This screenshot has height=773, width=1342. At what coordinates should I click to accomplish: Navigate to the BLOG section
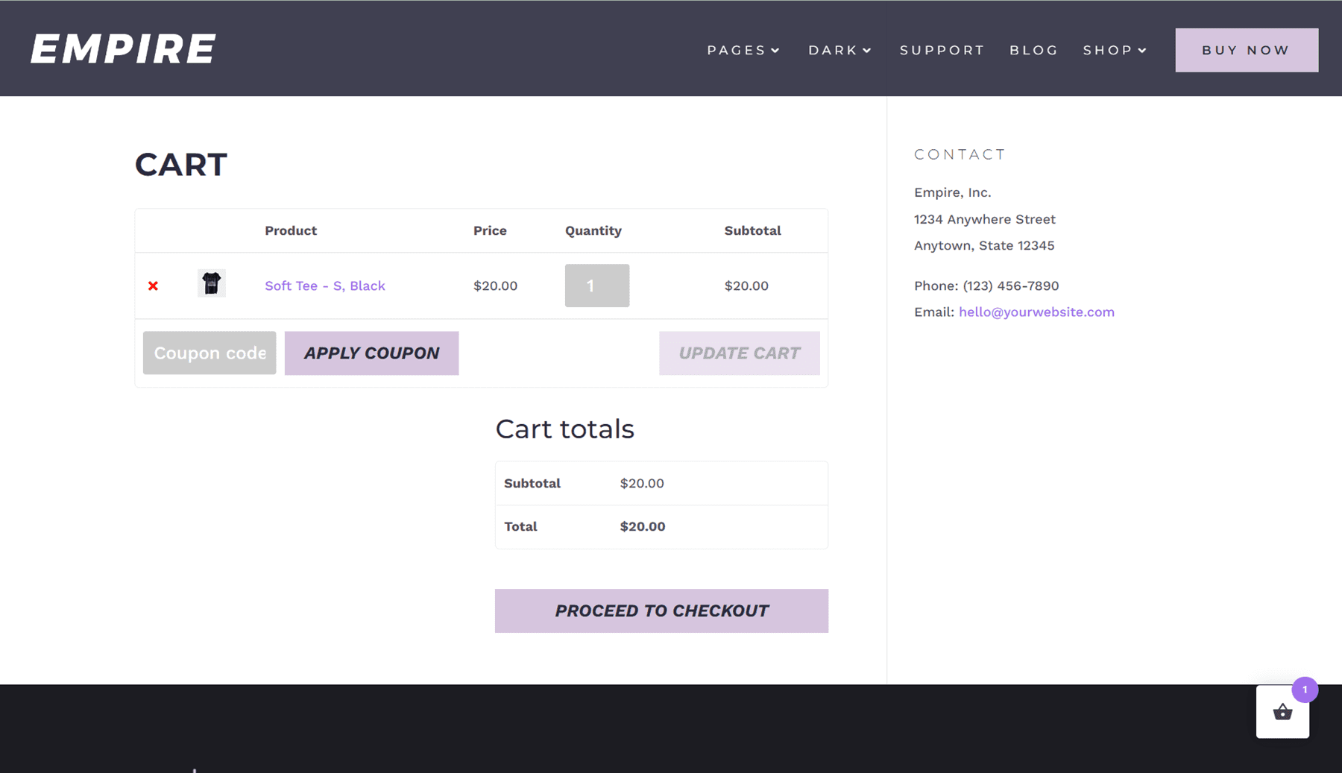tap(1033, 50)
